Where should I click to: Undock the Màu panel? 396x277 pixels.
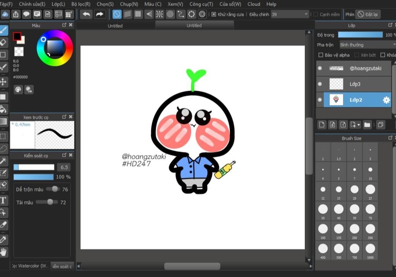(x=64, y=25)
